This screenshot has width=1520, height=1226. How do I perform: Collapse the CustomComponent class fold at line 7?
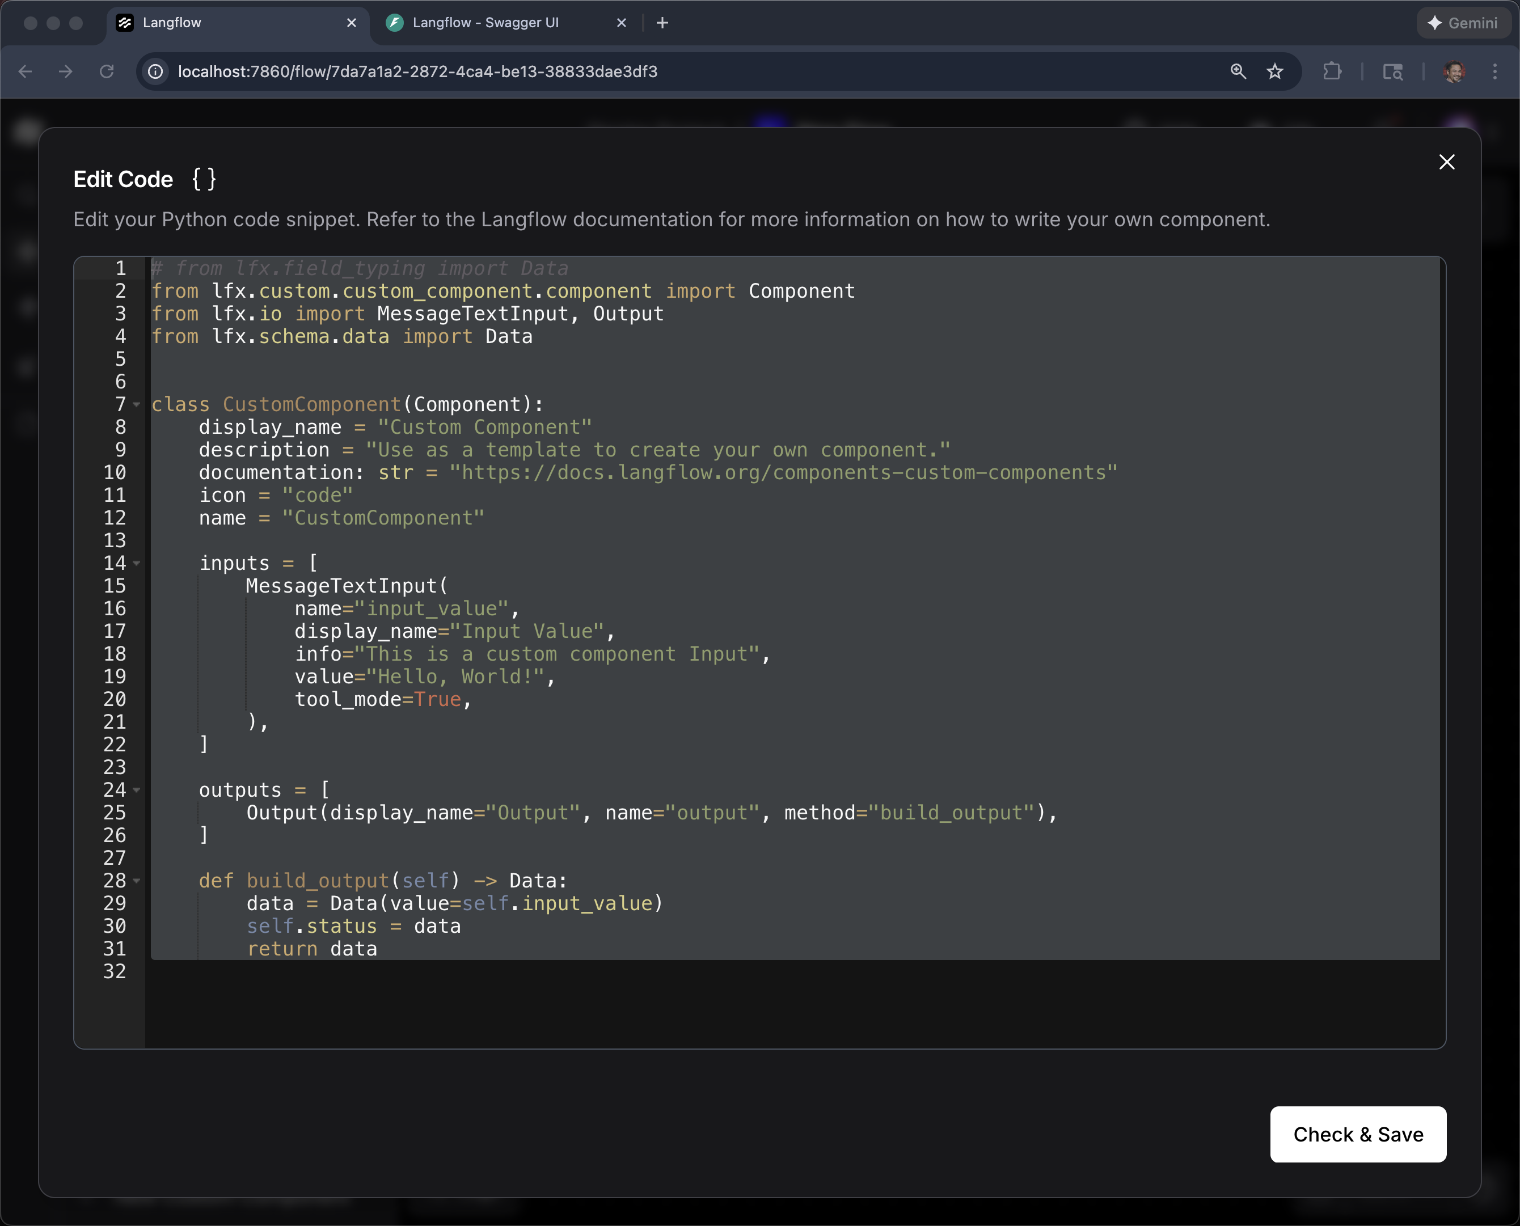click(x=136, y=404)
